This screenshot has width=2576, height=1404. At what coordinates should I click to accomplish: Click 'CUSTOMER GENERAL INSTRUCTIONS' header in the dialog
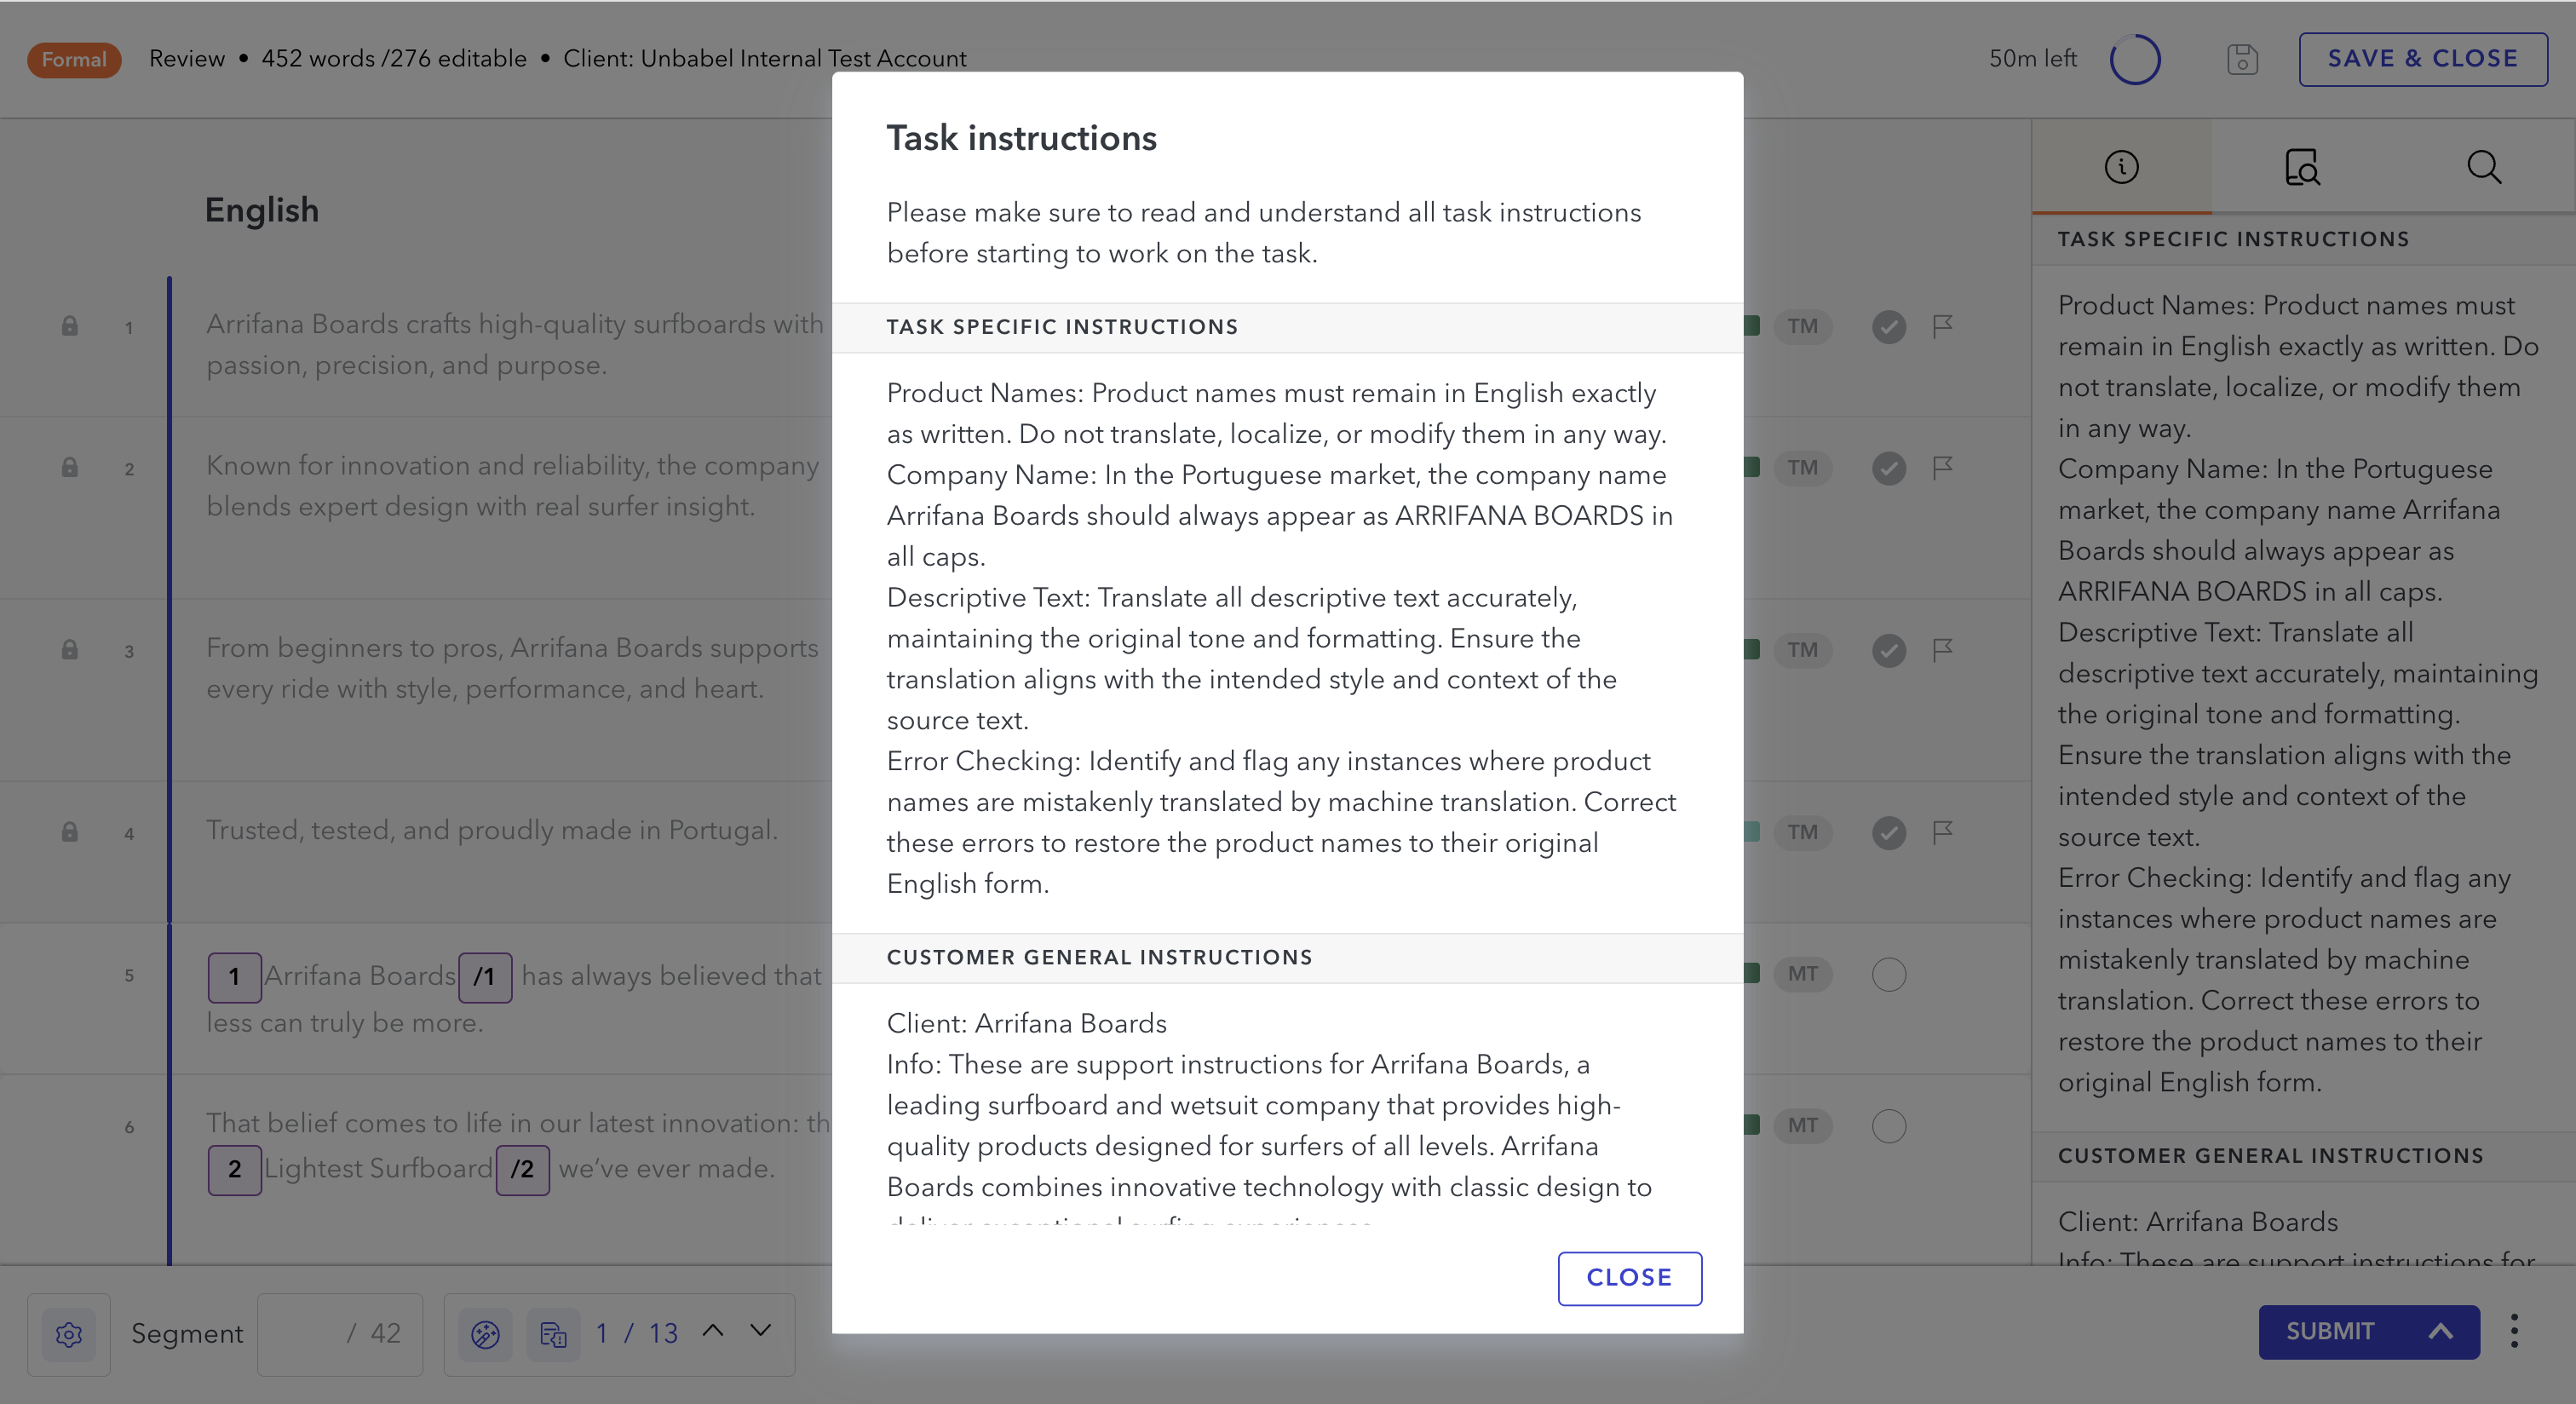pyautogui.click(x=1099, y=957)
